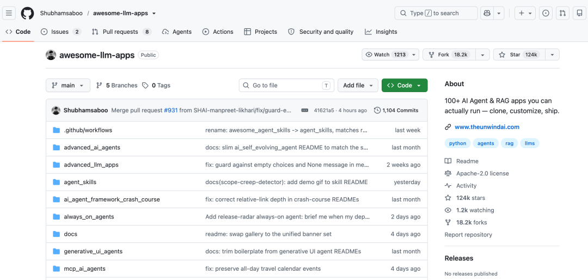The image size is (588, 280).
Task: Click commit hash 41621a5
Action: coord(324,111)
